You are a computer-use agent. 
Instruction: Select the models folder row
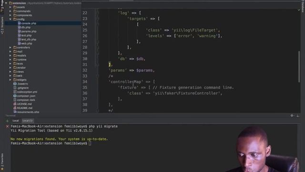[x=43, y=55]
